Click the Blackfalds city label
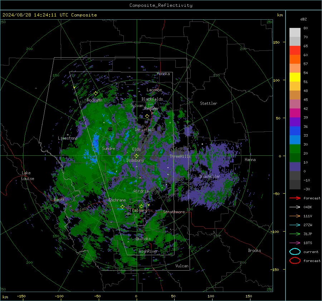 click(x=152, y=99)
